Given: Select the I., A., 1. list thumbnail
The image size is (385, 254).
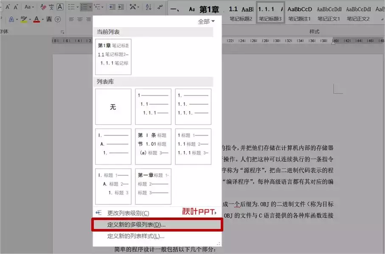Looking at the screenshot, I should tap(113, 147).
